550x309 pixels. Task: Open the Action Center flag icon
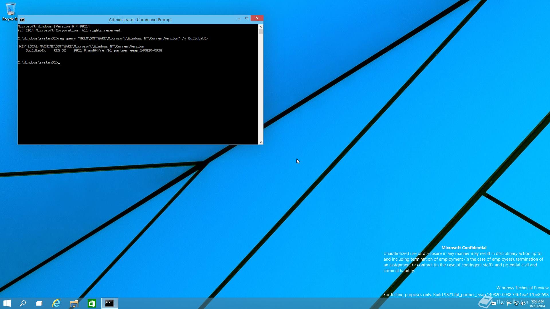(x=509, y=304)
